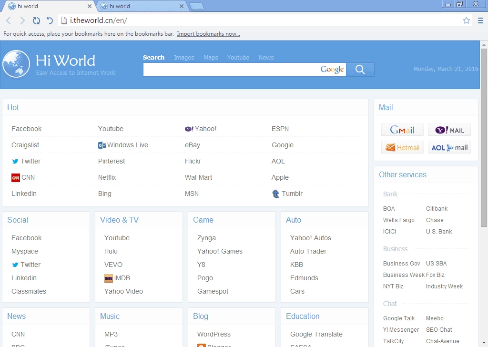Image resolution: width=488 pixels, height=347 pixels.
Task: Click the scrollbar down arrow
Action: point(484,343)
